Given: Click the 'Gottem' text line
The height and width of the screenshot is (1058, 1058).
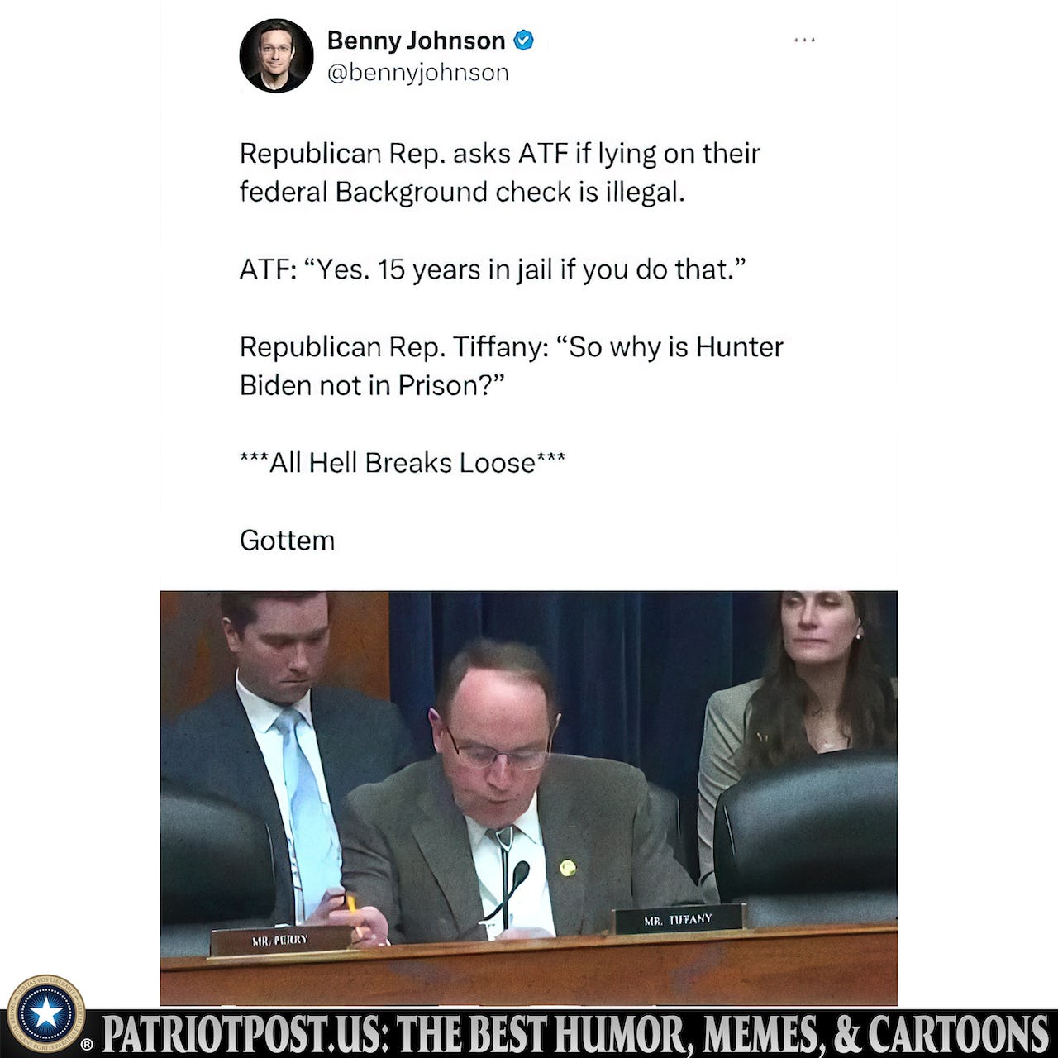Looking at the screenshot, I should click(288, 541).
